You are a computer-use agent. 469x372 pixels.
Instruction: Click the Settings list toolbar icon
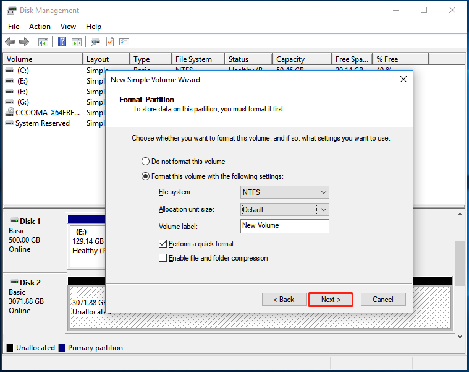pos(124,41)
